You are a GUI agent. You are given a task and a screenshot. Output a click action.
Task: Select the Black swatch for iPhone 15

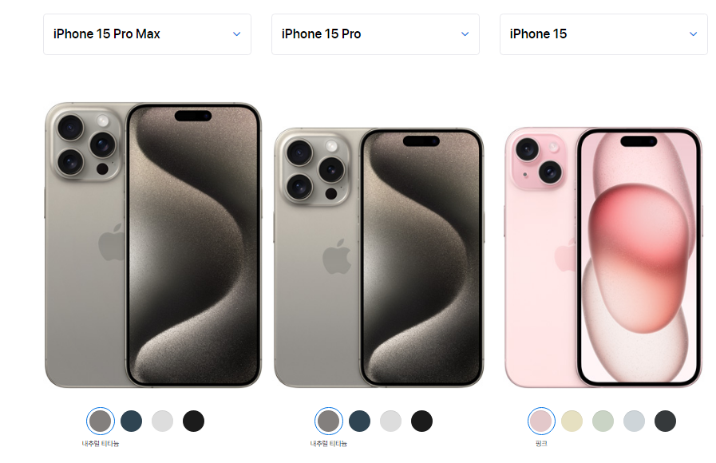click(666, 421)
